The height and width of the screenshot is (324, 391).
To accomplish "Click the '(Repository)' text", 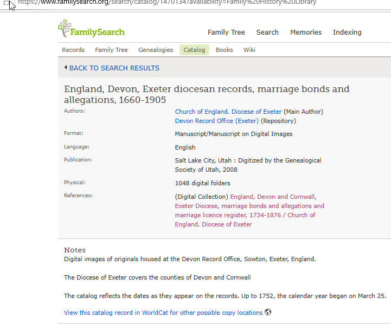I will coord(278,121).
